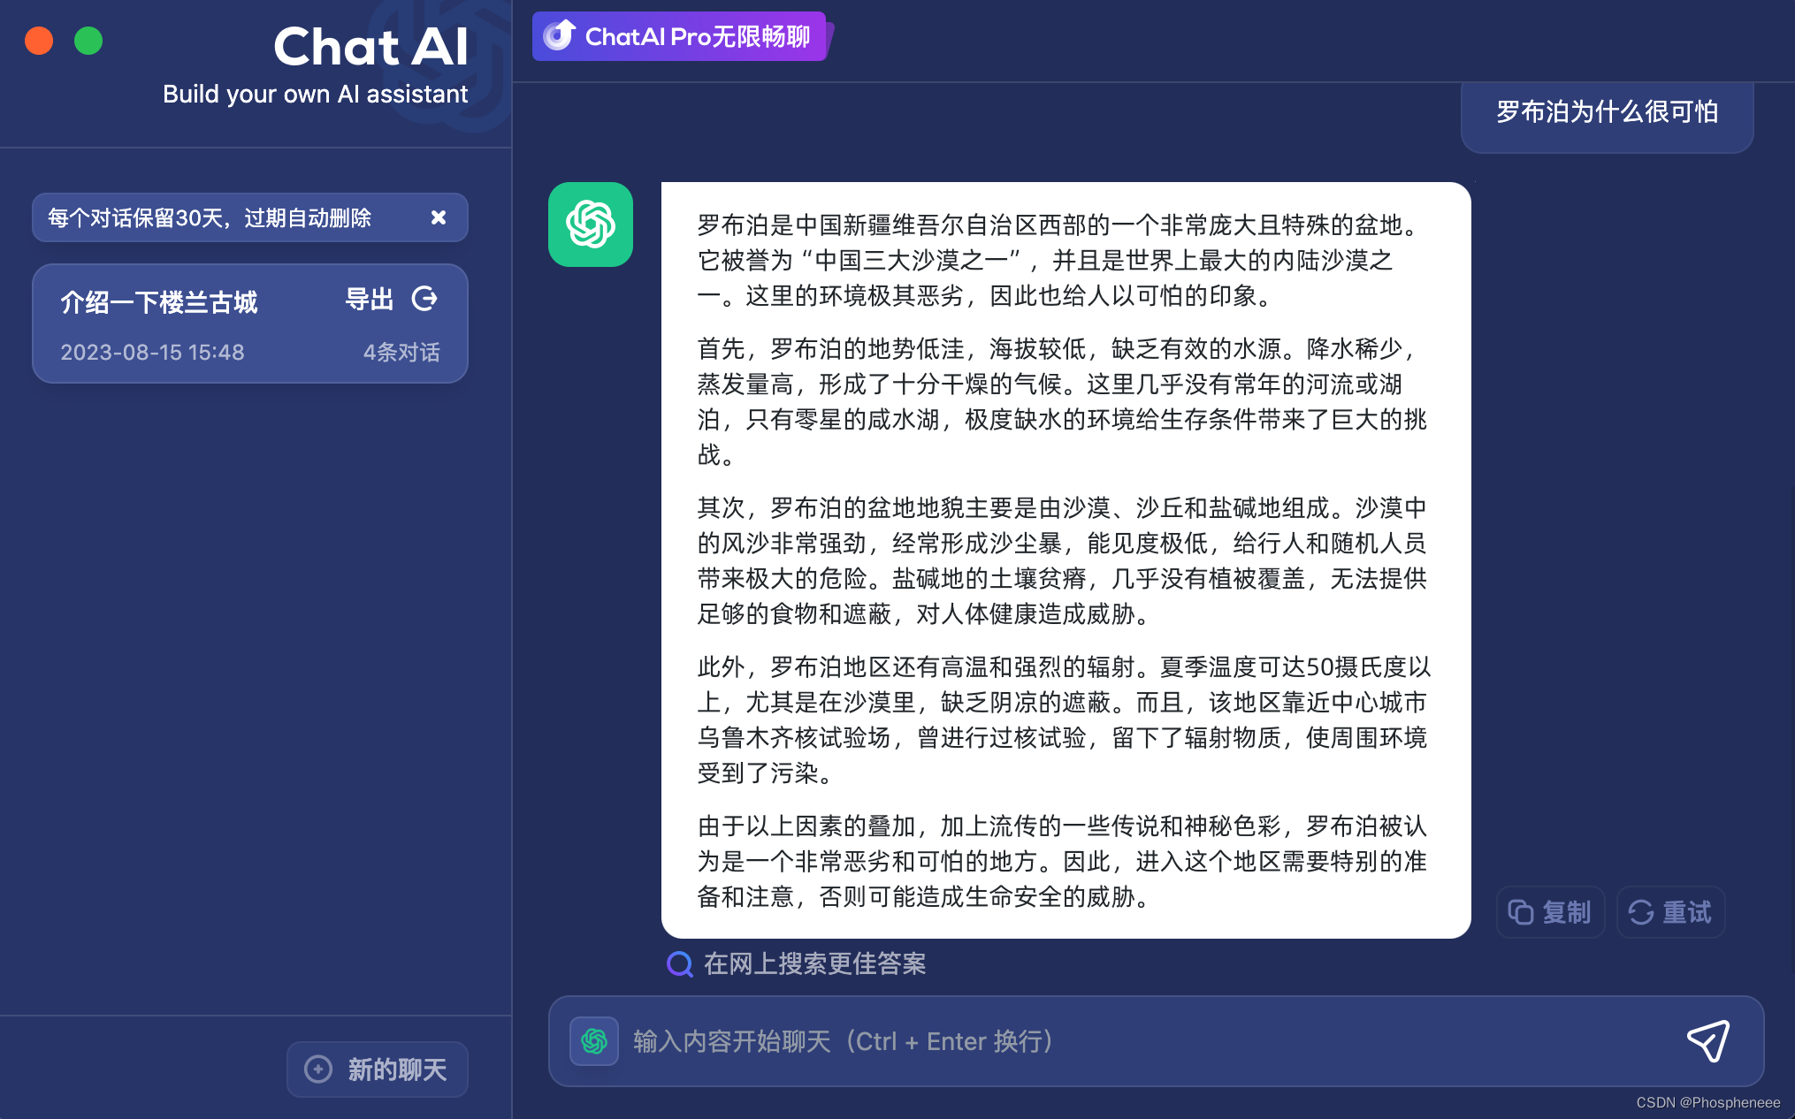The height and width of the screenshot is (1119, 1795).
Task: Click the export arrow icon on conversation
Action: 424,300
